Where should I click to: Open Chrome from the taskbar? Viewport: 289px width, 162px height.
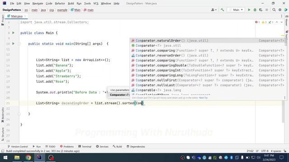[28, 157]
